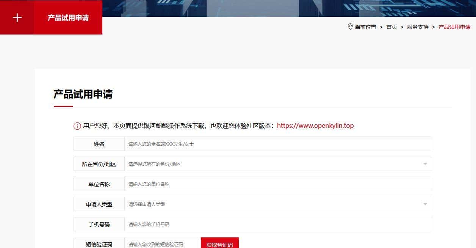Click the 产品试用申请 page heading
This screenshot has width=476, height=248.
[x=83, y=94]
